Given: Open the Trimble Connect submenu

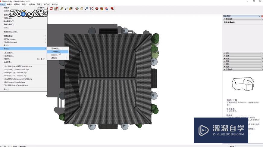Looking at the screenshot, I should 24,42.
